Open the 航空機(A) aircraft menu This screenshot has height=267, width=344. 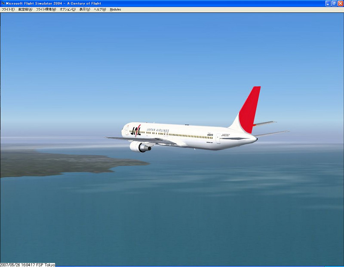(x=25, y=9)
